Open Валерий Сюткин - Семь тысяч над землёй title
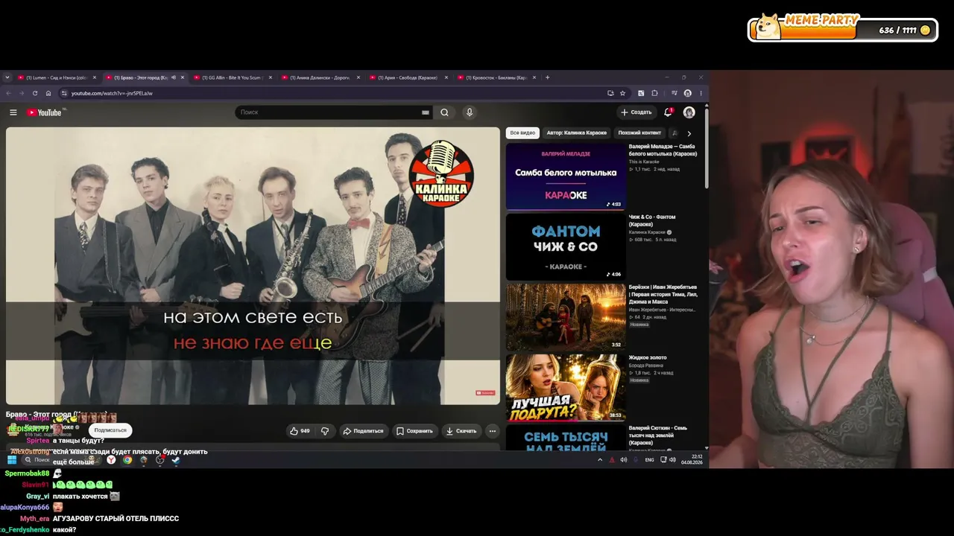This screenshot has height=536, width=954. pyautogui.click(x=658, y=435)
